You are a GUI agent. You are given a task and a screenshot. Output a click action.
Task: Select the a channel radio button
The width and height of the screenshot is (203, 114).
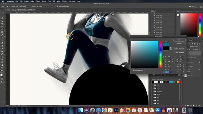pyautogui.click(x=176, y=59)
